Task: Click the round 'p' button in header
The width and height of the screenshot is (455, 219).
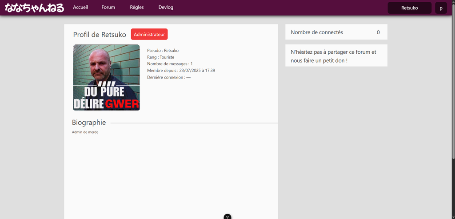Action: tap(441, 8)
